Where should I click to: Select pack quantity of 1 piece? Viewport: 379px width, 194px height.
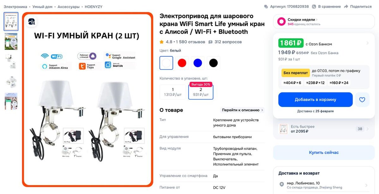tap(173, 92)
